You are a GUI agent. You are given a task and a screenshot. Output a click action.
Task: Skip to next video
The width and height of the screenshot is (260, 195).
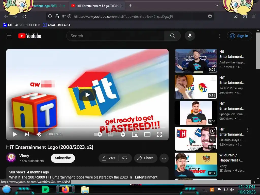pos(27,134)
